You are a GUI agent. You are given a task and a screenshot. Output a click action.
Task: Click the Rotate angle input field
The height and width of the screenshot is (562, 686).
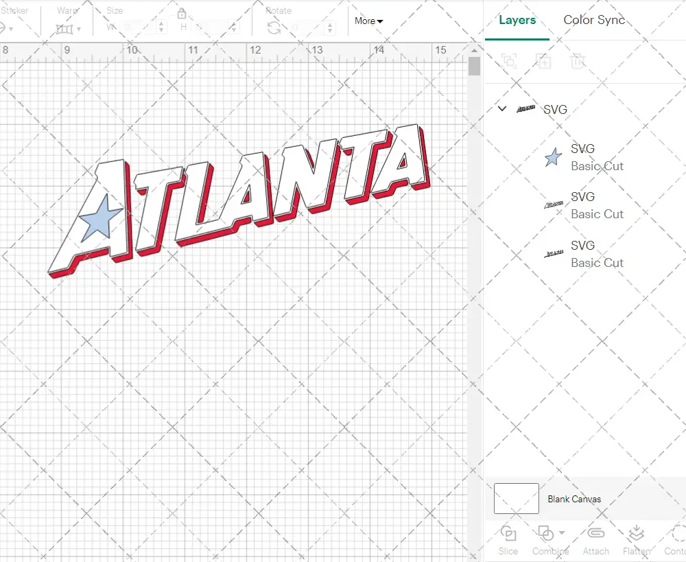[x=306, y=27]
